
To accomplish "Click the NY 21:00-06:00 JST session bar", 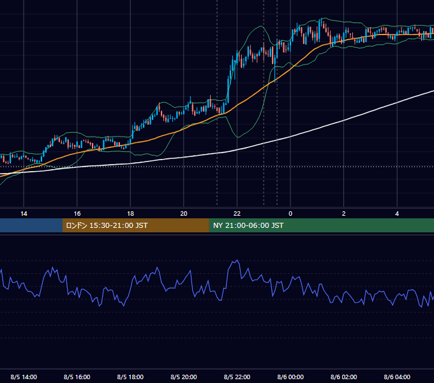I will pyautogui.click(x=321, y=225).
